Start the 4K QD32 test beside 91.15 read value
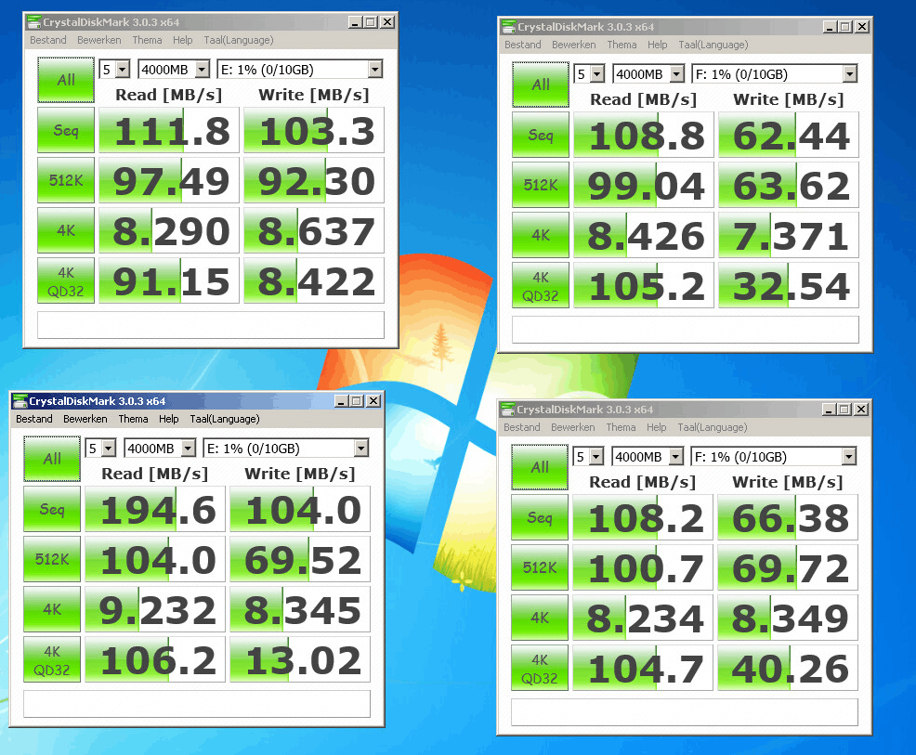916x755 pixels. (66, 280)
